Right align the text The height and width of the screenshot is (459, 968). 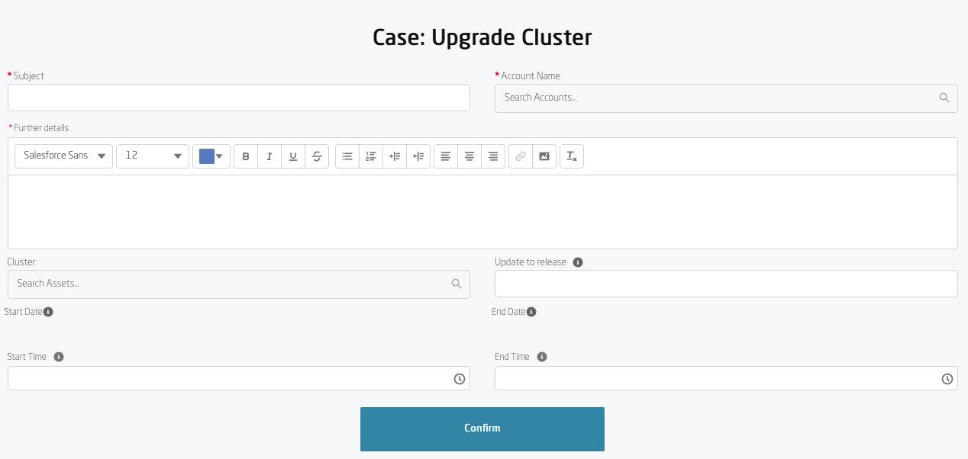pos(493,156)
